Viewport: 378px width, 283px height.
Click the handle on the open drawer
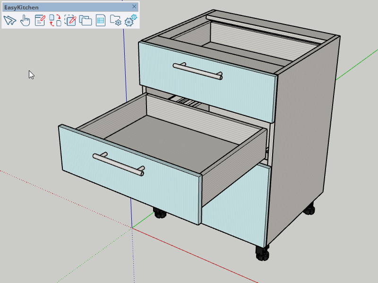tap(119, 164)
